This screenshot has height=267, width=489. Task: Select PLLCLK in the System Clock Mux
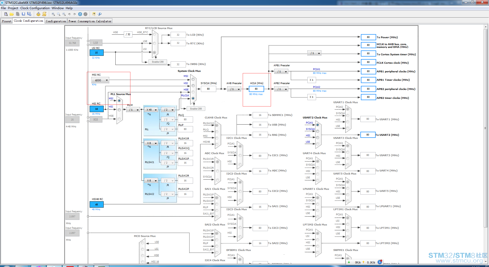click(x=193, y=98)
